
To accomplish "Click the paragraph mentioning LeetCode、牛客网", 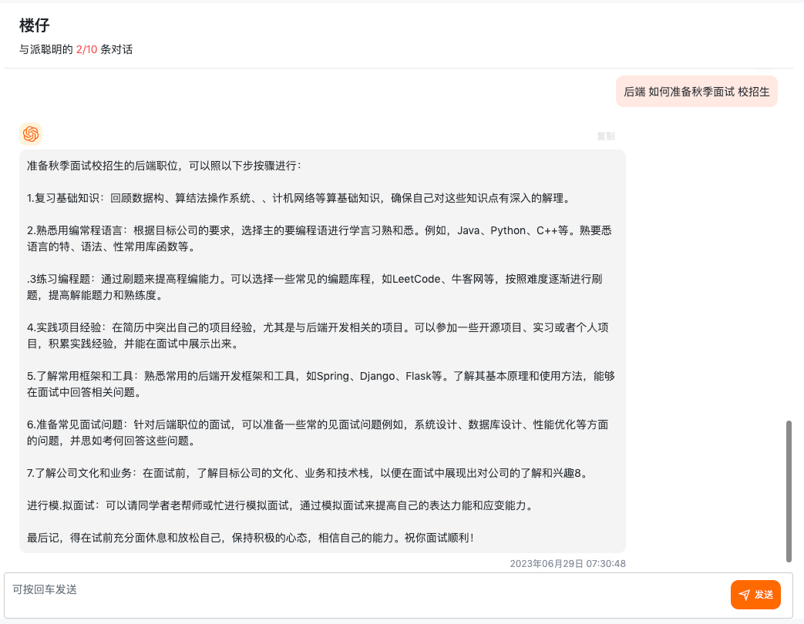I will [x=315, y=287].
